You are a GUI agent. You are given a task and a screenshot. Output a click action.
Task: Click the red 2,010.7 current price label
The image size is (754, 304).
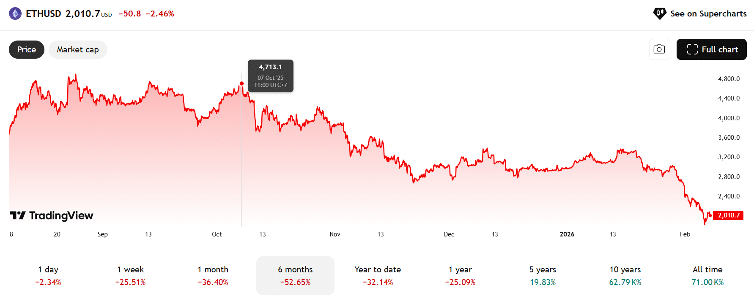click(729, 215)
